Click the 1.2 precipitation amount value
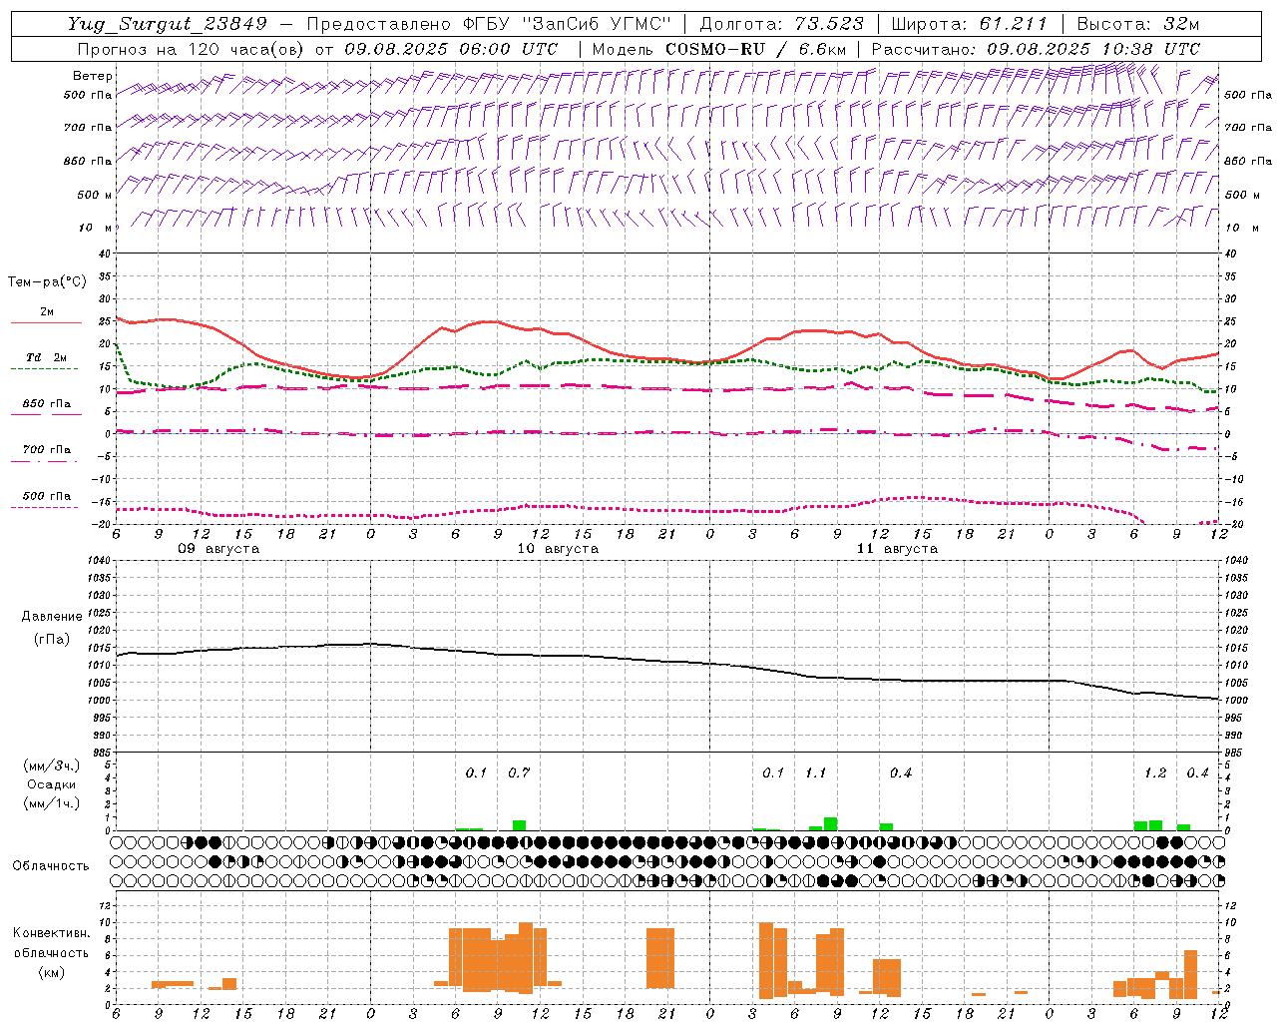This screenshot has width=1277, height=1022. [1154, 772]
